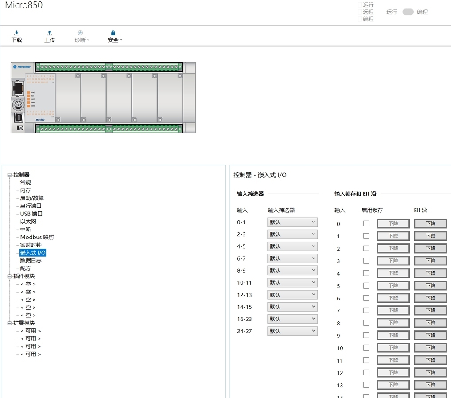Enable latch checkbox for input 12
The image size is (451, 398).
[x=366, y=372]
